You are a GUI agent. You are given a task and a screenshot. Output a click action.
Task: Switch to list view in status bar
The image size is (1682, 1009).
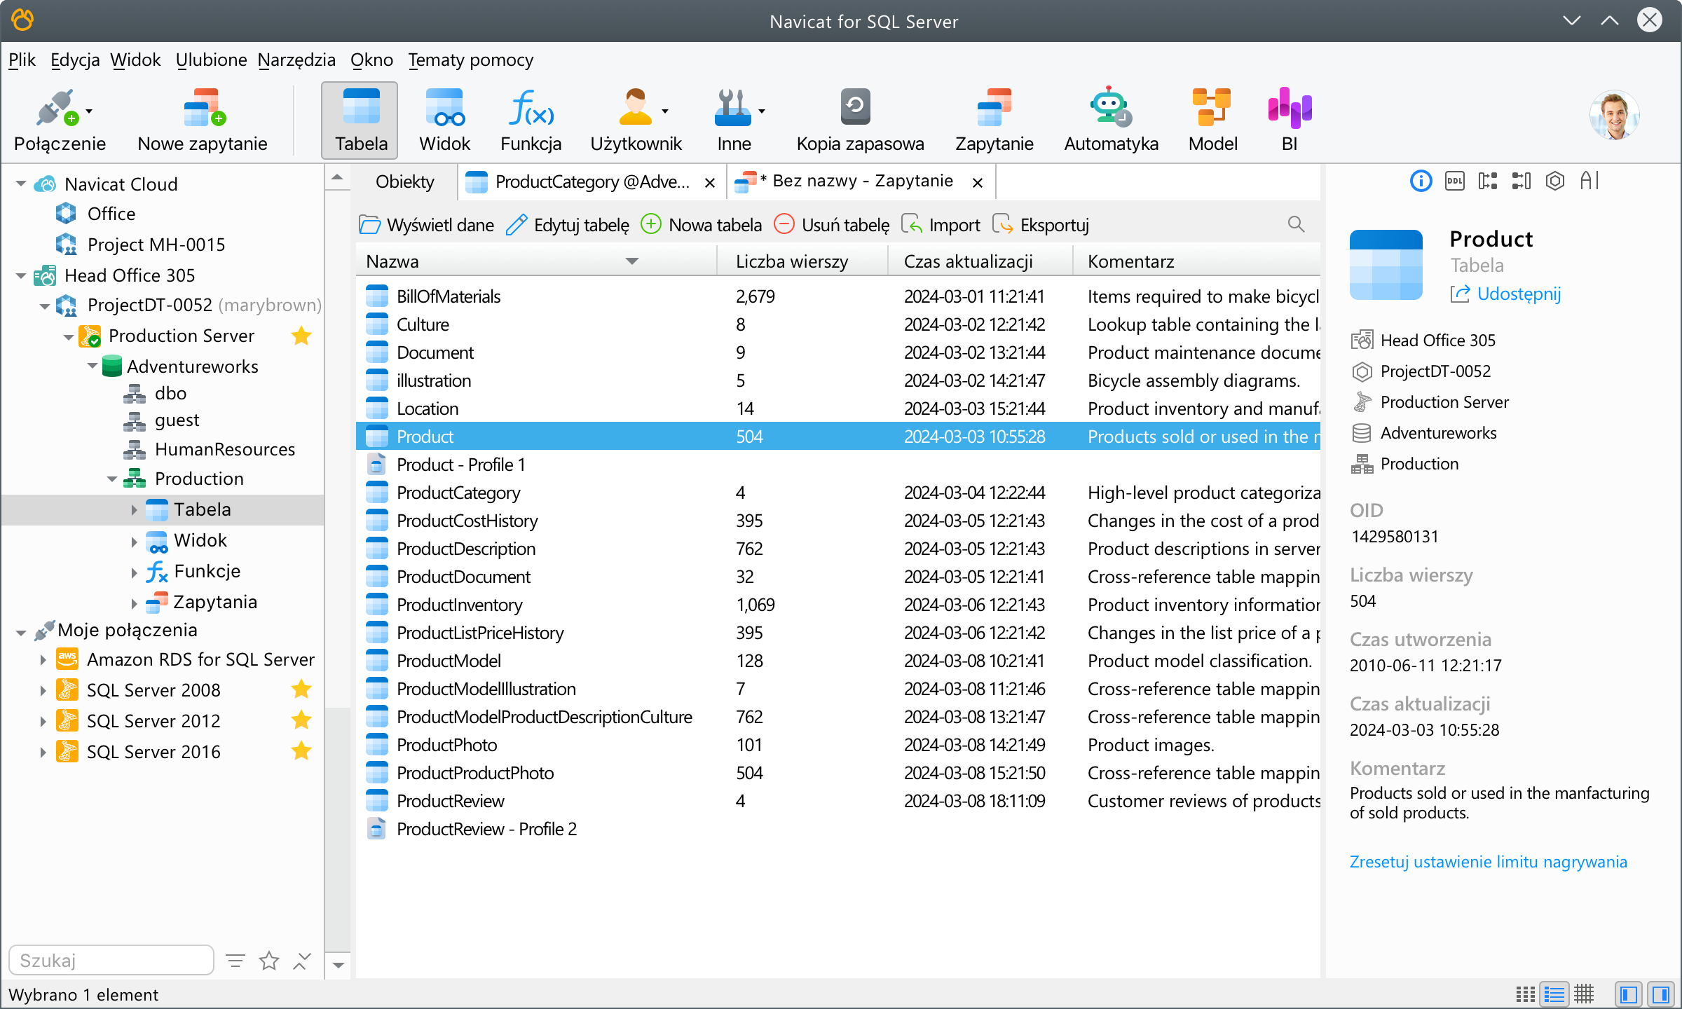(x=1554, y=994)
